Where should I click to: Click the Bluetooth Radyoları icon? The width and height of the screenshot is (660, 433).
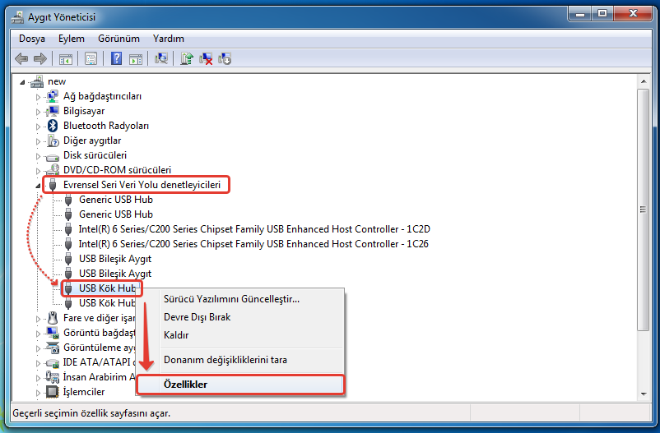coord(53,126)
